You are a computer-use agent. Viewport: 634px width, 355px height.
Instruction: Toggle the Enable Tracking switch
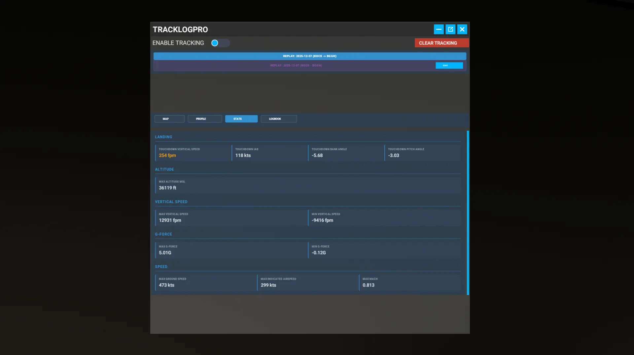coord(220,43)
